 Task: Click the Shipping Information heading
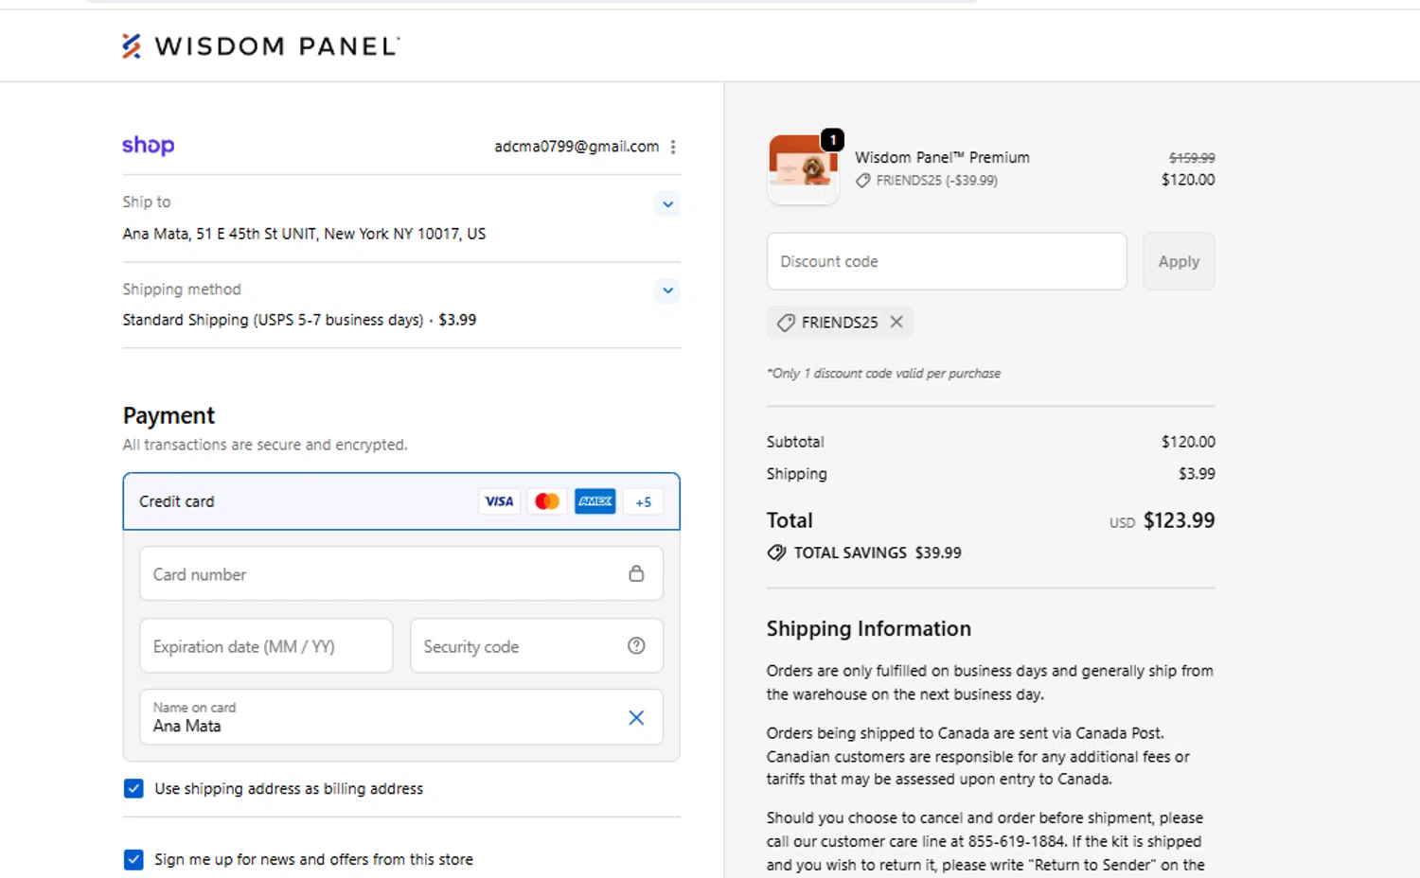pyautogui.click(x=869, y=628)
